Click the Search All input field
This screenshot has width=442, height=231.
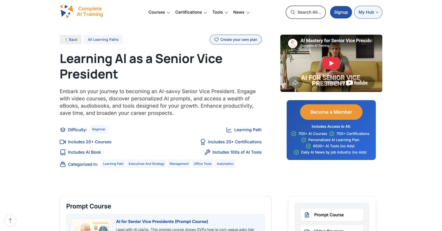(306, 12)
